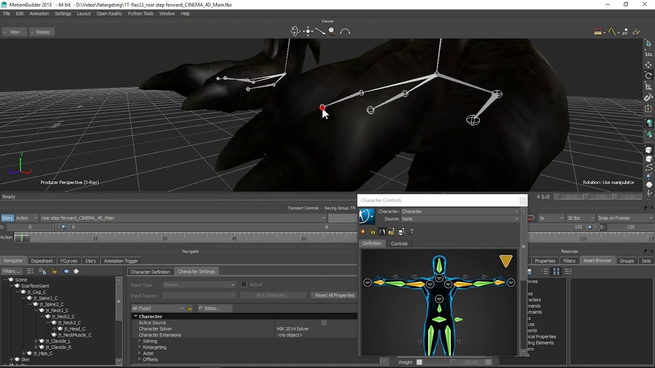Image resolution: width=655 pixels, height=368 pixels.
Task: Select the zoom magnifier icon in Viewer toolbar
Action: click(332, 31)
